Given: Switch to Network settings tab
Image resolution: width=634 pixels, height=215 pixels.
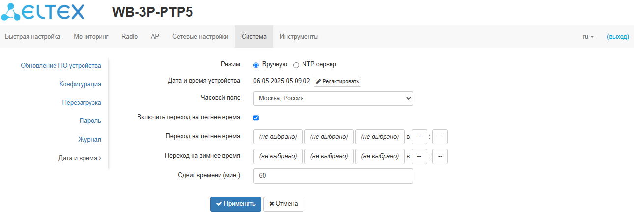Looking at the screenshot, I should point(200,37).
